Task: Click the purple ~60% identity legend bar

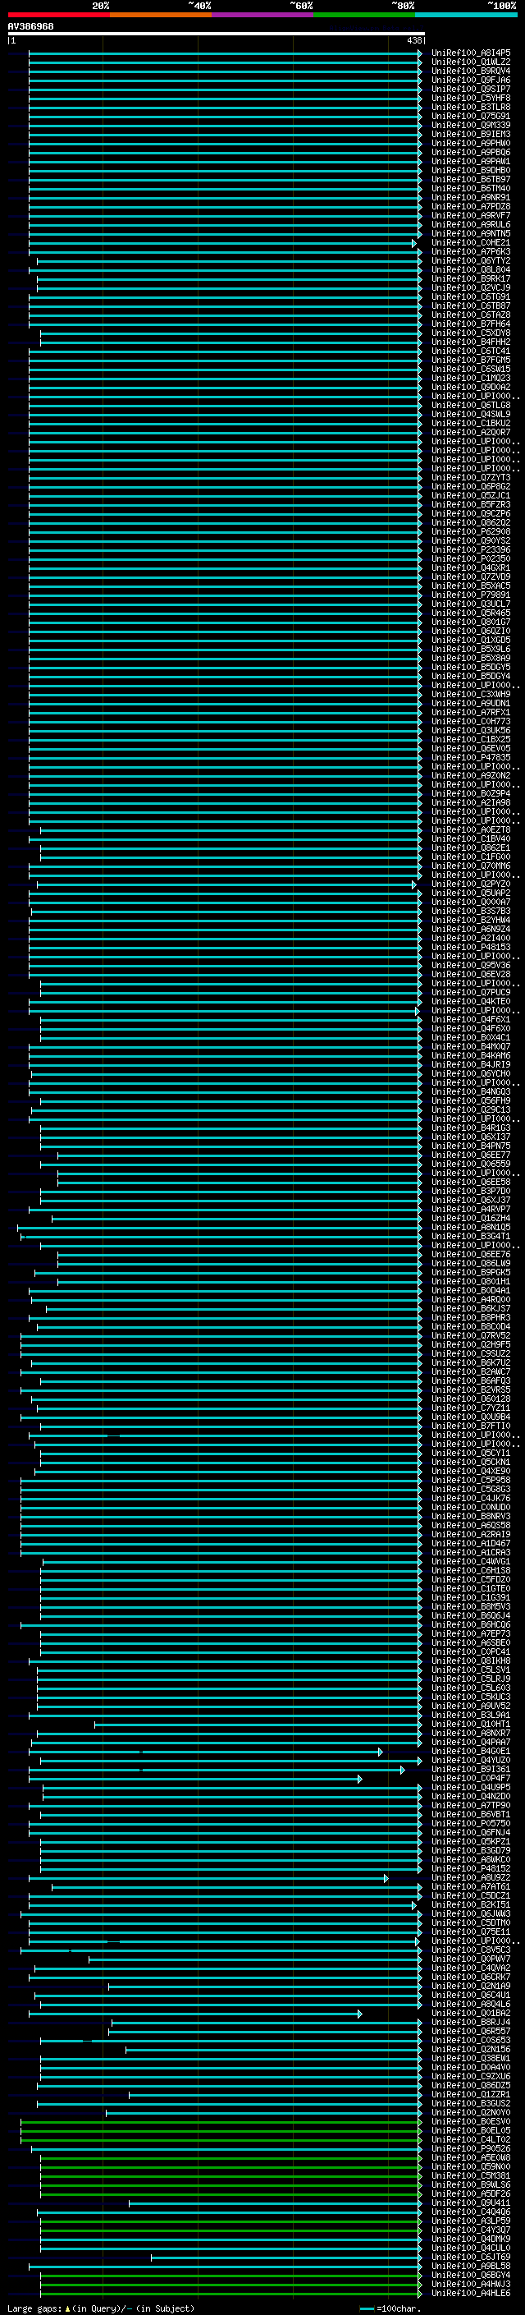Action: click(263, 15)
